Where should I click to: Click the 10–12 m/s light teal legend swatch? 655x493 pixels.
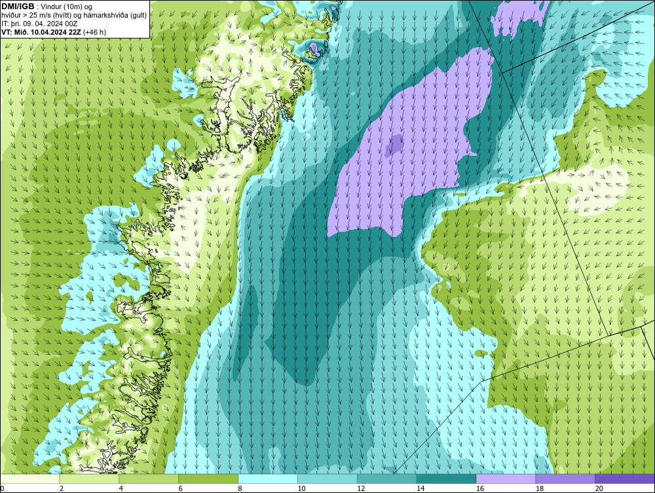click(327, 479)
